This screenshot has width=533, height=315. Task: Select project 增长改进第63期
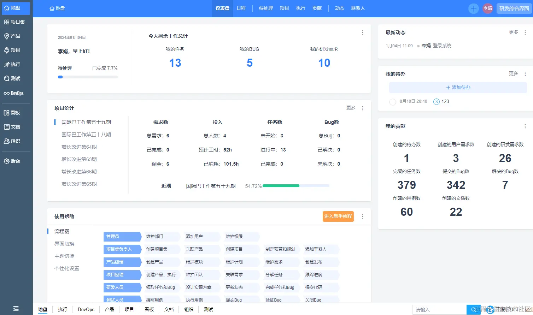(79, 159)
